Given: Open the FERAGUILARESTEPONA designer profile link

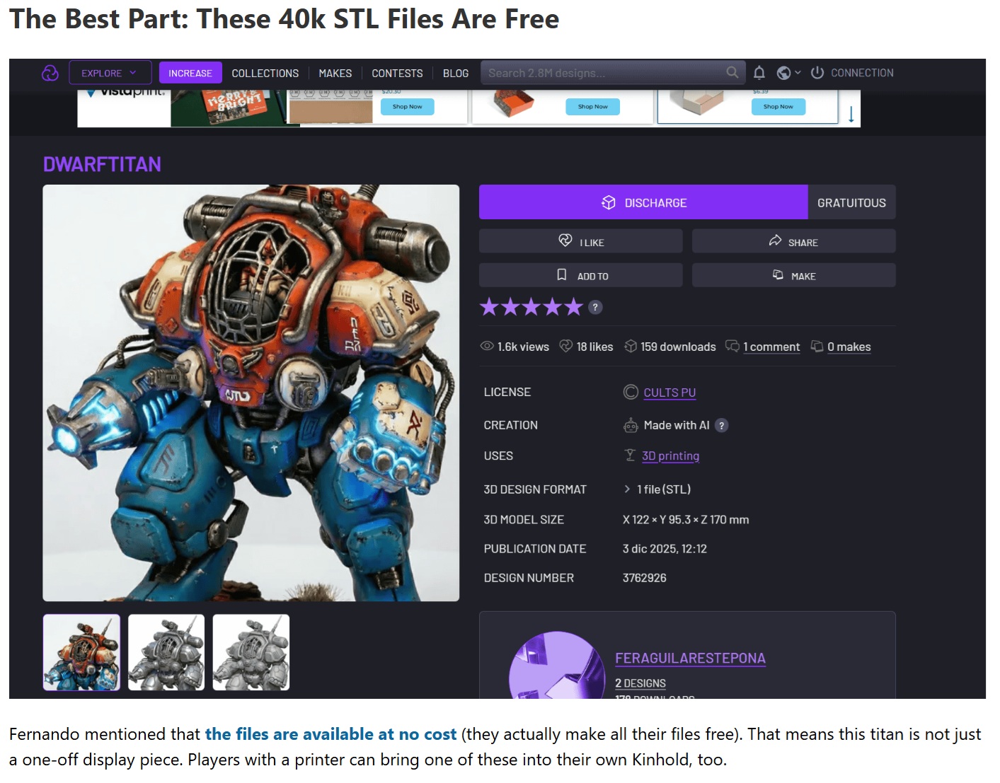Looking at the screenshot, I should click(x=690, y=659).
